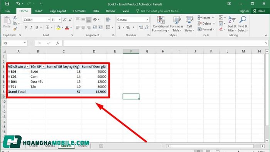Click Format in the Cells group
This screenshot has width=270, height=152.
tap(206, 29)
